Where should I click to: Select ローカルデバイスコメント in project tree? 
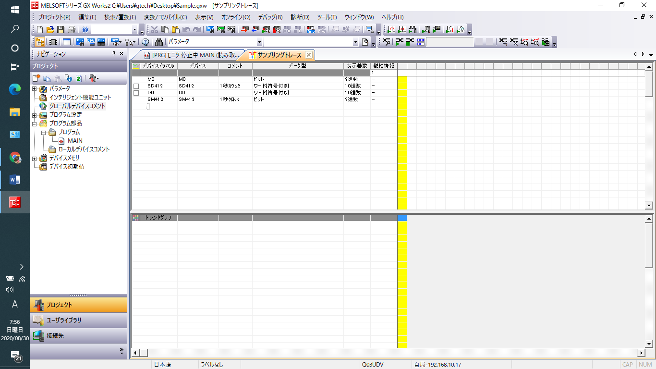pyautogui.click(x=84, y=149)
